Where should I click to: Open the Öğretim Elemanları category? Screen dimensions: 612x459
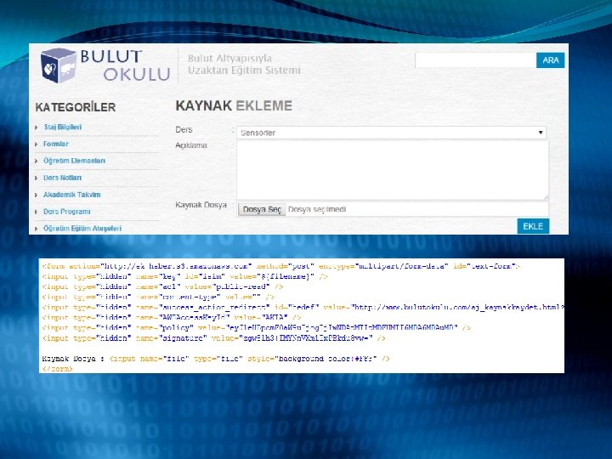74,161
